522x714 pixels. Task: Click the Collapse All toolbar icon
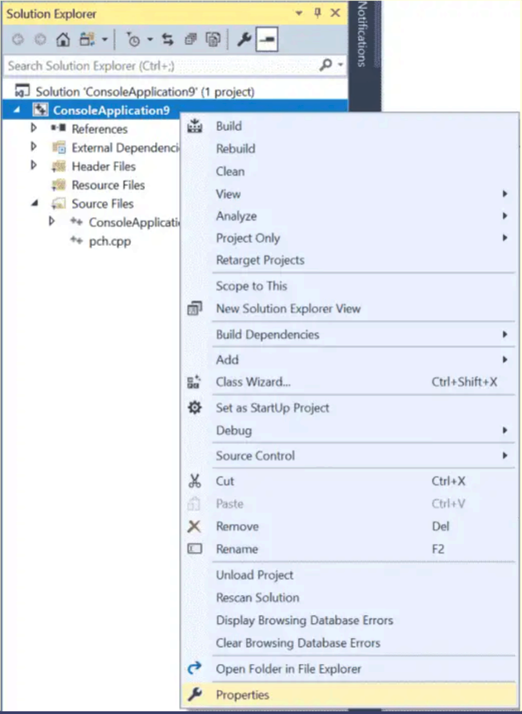[191, 39]
